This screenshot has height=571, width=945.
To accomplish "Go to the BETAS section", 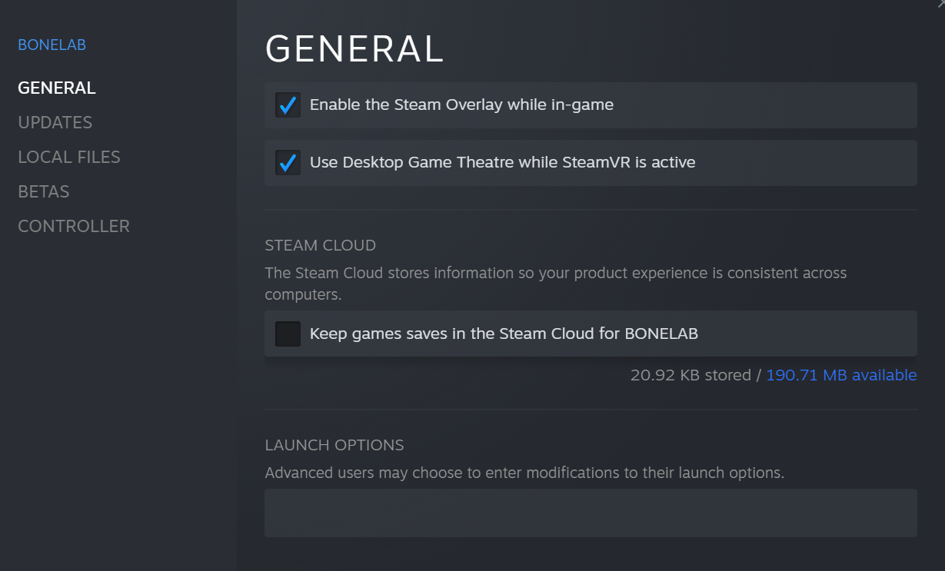I will pos(44,191).
